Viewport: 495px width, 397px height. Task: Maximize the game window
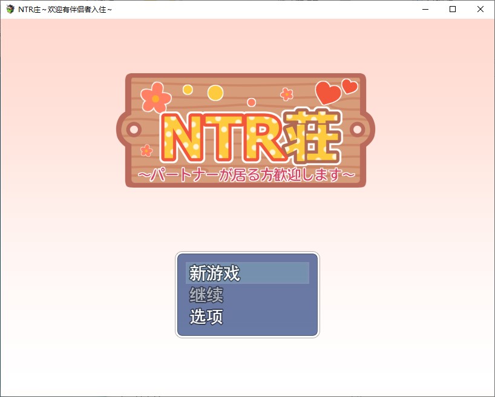(x=451, y=9)
